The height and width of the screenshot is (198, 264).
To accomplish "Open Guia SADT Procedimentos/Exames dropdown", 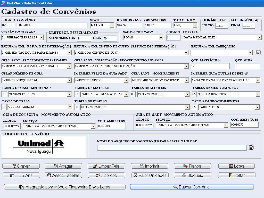I will (69, 66).
